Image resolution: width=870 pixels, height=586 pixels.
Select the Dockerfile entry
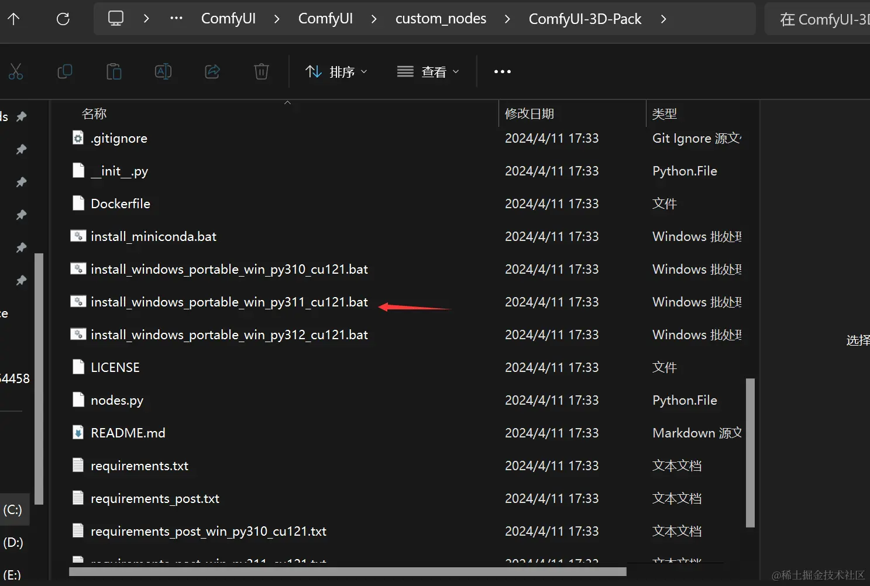tap(121, 204)
